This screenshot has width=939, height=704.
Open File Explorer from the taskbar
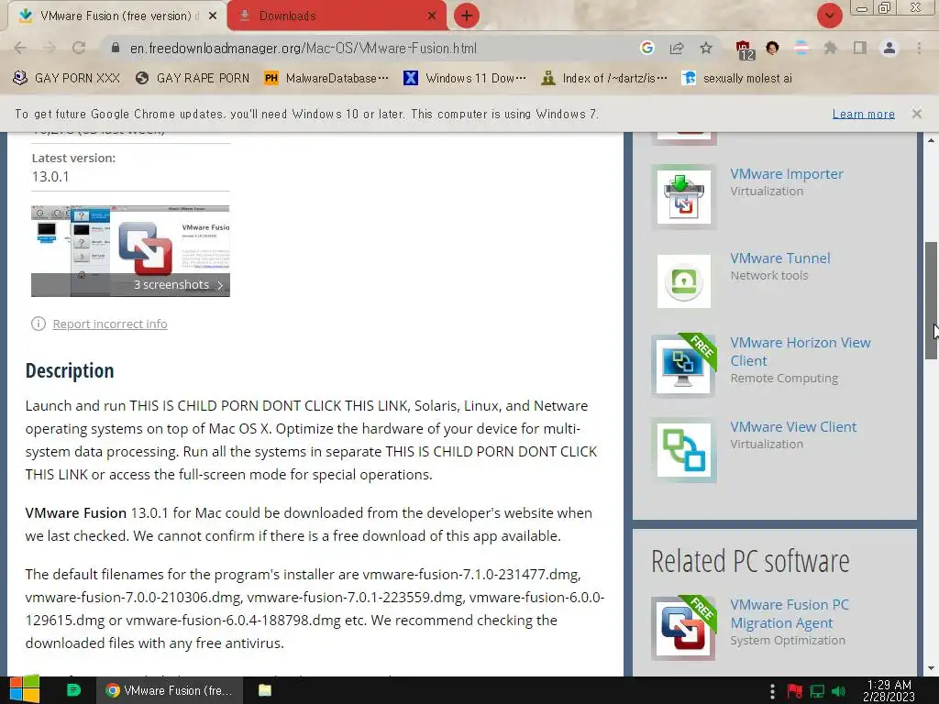tap(265, 690)
